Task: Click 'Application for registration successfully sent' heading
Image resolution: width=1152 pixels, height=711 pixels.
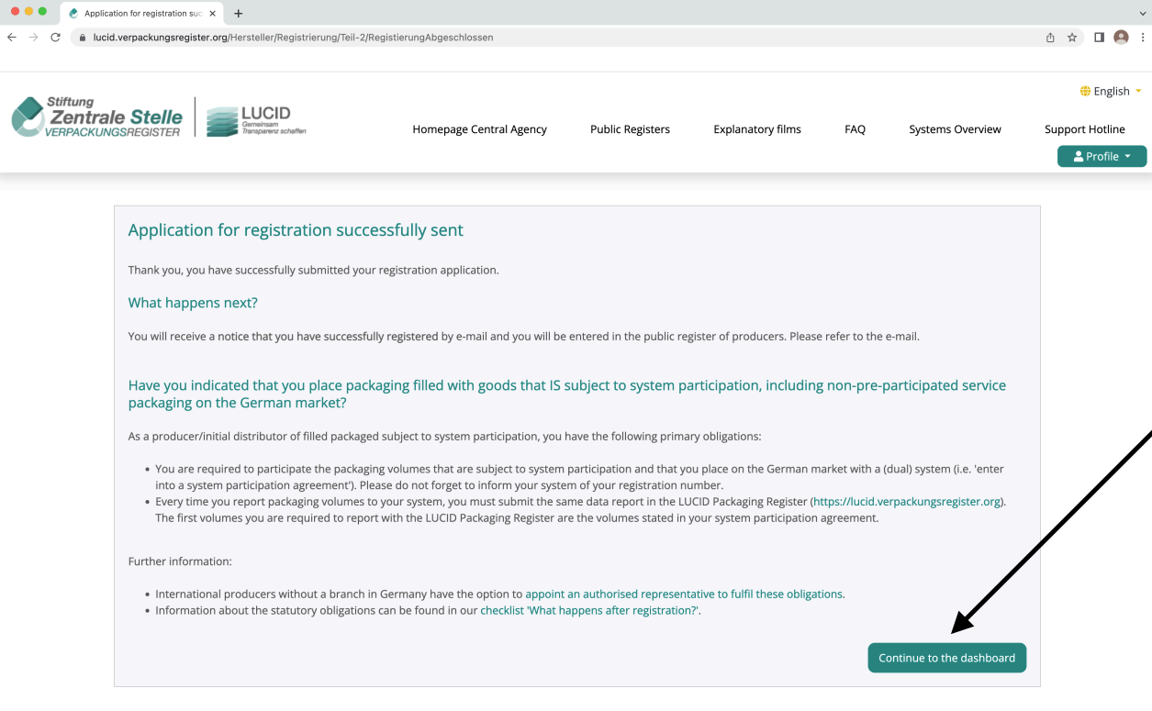Action: pyautogui.click(x=296, y=230)
